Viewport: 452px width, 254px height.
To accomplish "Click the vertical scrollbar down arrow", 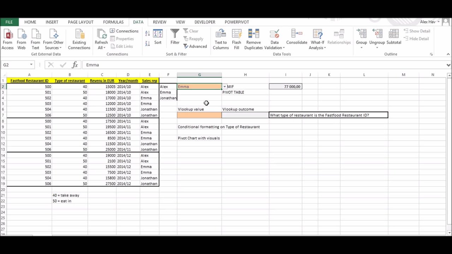I will (x=449, y=232).
